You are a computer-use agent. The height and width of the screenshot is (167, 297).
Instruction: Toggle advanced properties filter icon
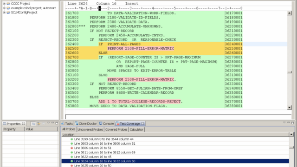(x=39, y=124)
